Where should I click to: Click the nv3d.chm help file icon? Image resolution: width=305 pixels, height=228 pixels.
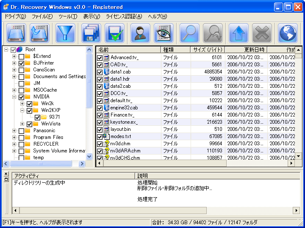tap(106, 144)
